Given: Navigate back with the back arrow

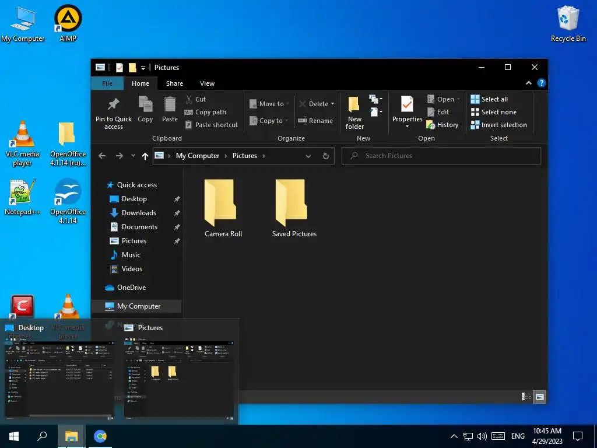Looking at the screenshot, I should pos(102,156).
